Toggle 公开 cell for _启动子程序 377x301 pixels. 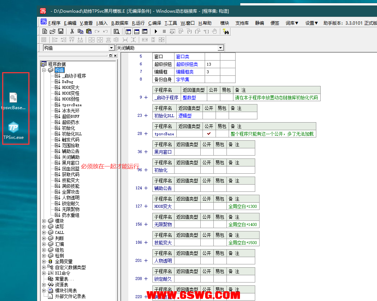[x=213, y=98]
